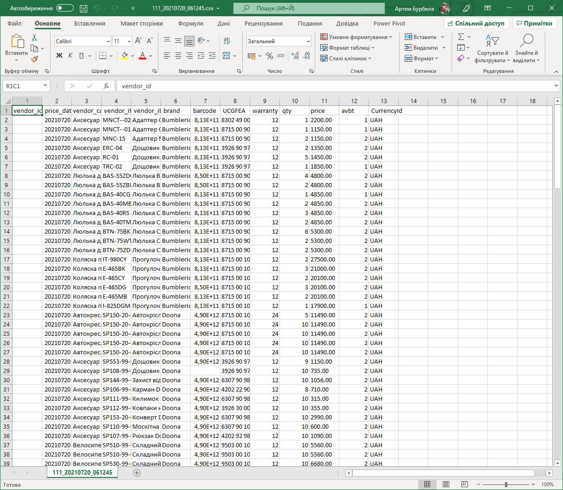Open the Примітки comments button
The width and height of the screenshot is (563, 490).
point(534,24)
